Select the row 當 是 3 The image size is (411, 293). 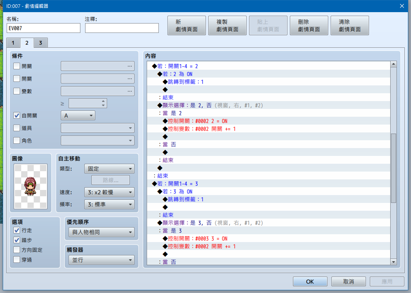268,231
